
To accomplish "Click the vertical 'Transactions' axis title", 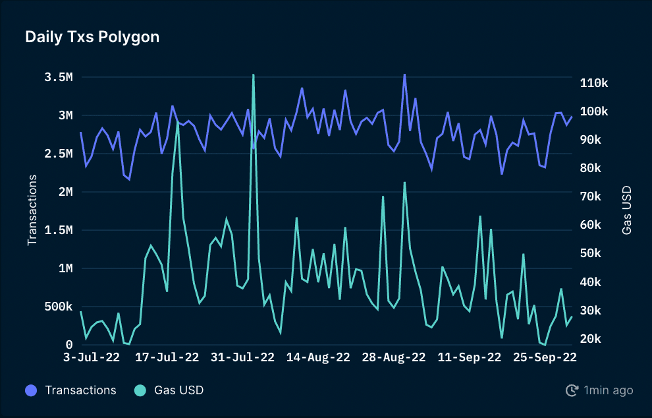I will pyautogui.click(x=32, y=210).
